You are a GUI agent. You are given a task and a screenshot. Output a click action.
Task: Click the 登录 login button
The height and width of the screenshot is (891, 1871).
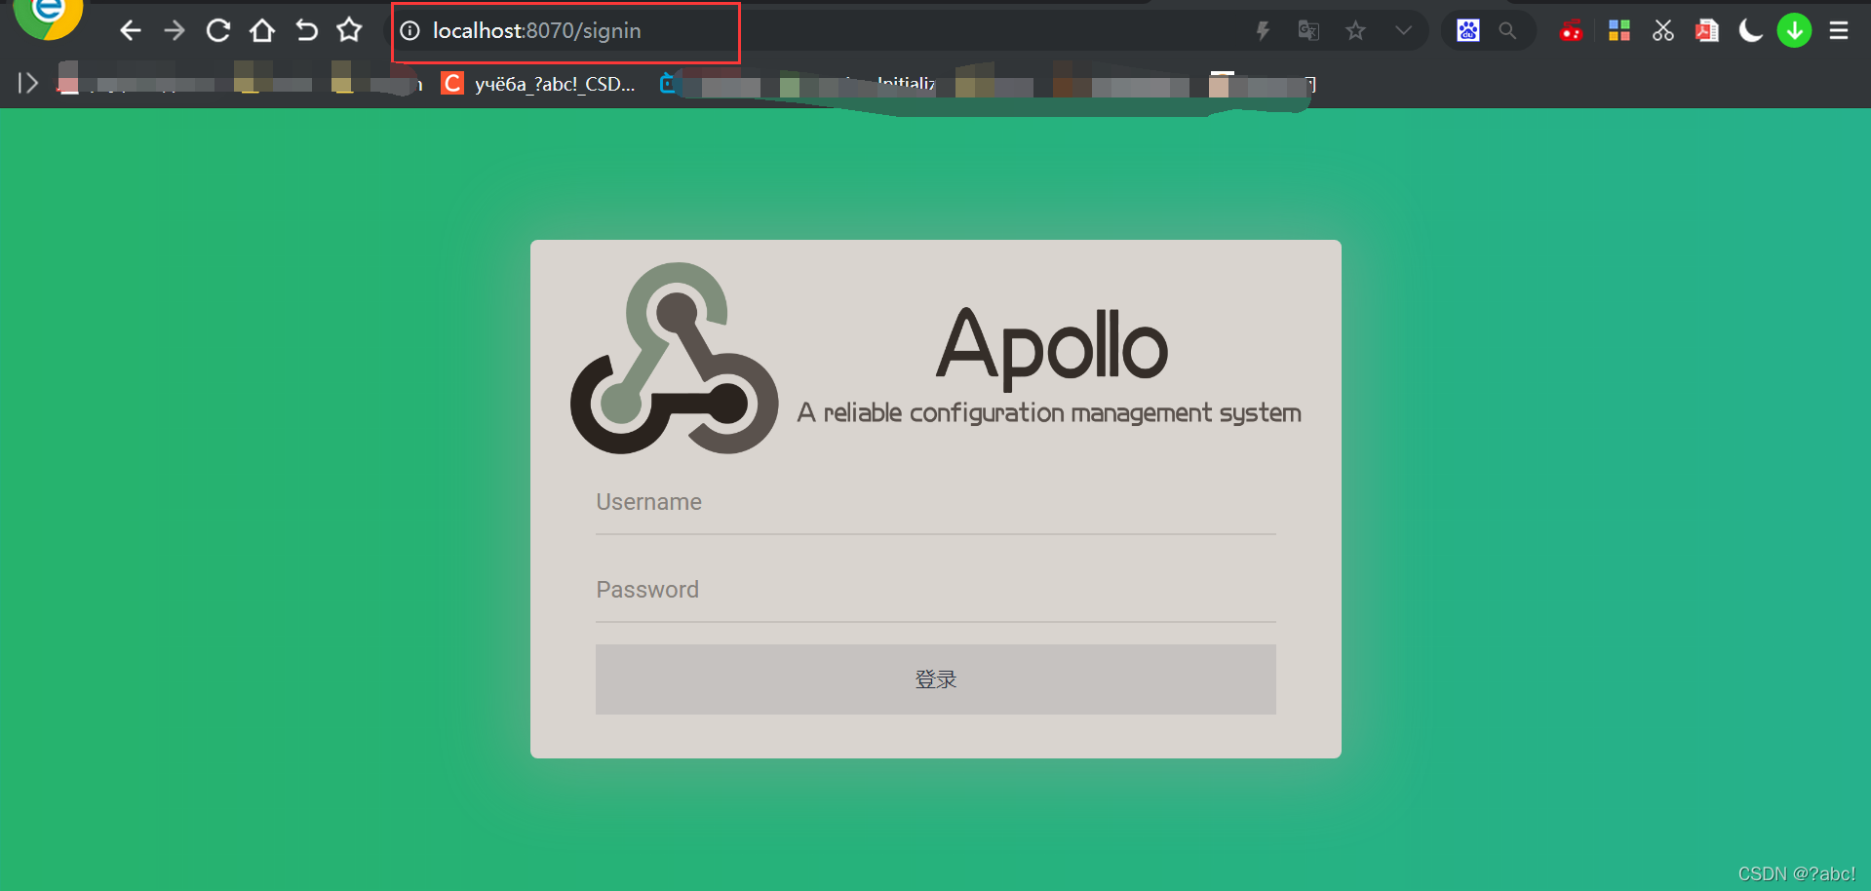click(936, 679)
